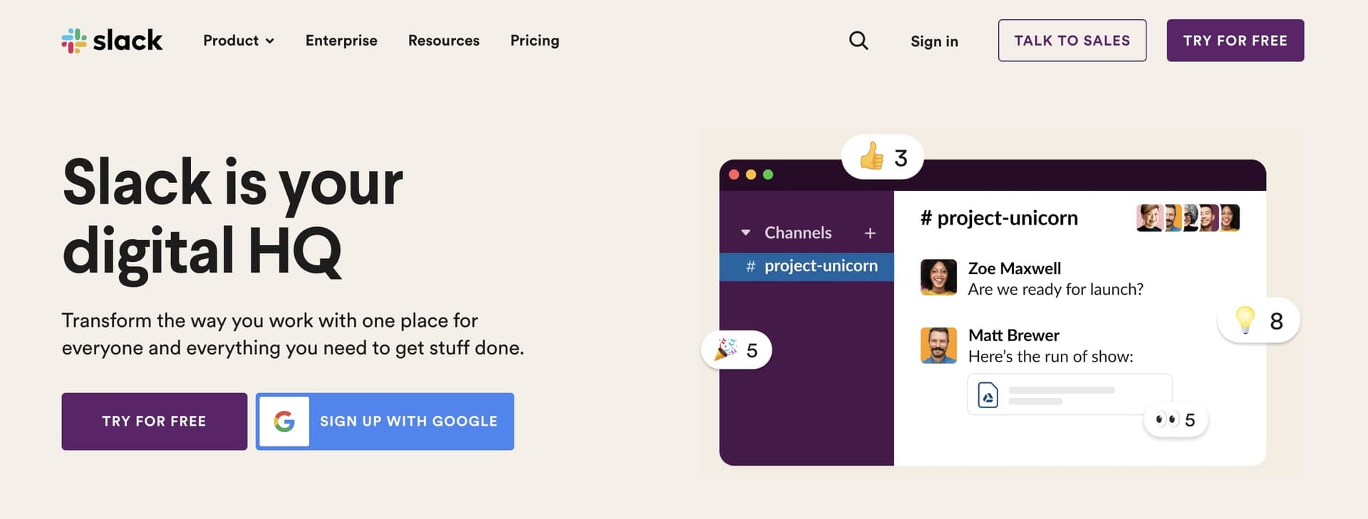Screen dimensions: 1368x519
Task: Click Matt Brewer's avatar
Action: pyautogui.click(x=938, y=345)
